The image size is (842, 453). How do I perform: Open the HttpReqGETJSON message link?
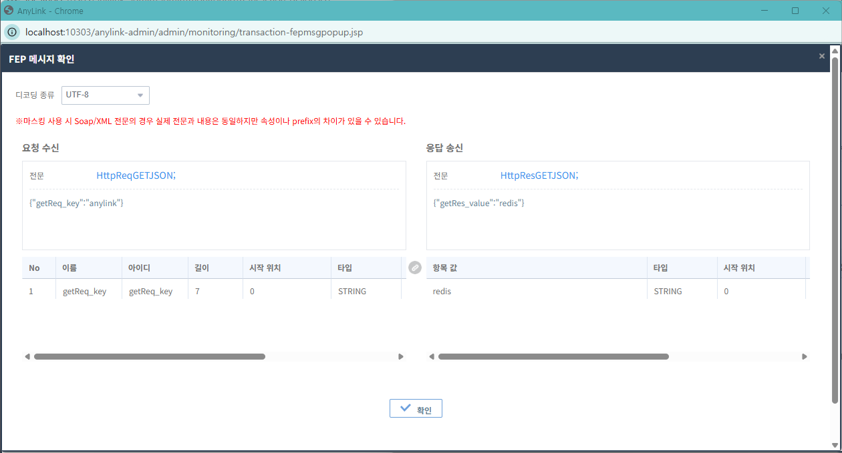[136, 175]
